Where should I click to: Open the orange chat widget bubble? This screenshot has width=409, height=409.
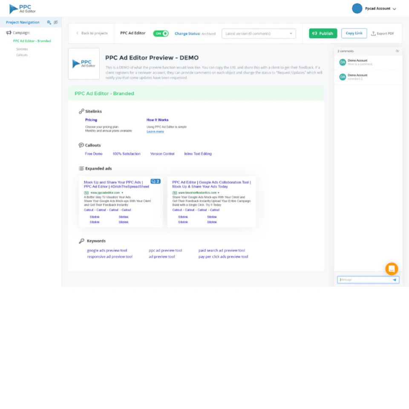(x=392, y=269)
